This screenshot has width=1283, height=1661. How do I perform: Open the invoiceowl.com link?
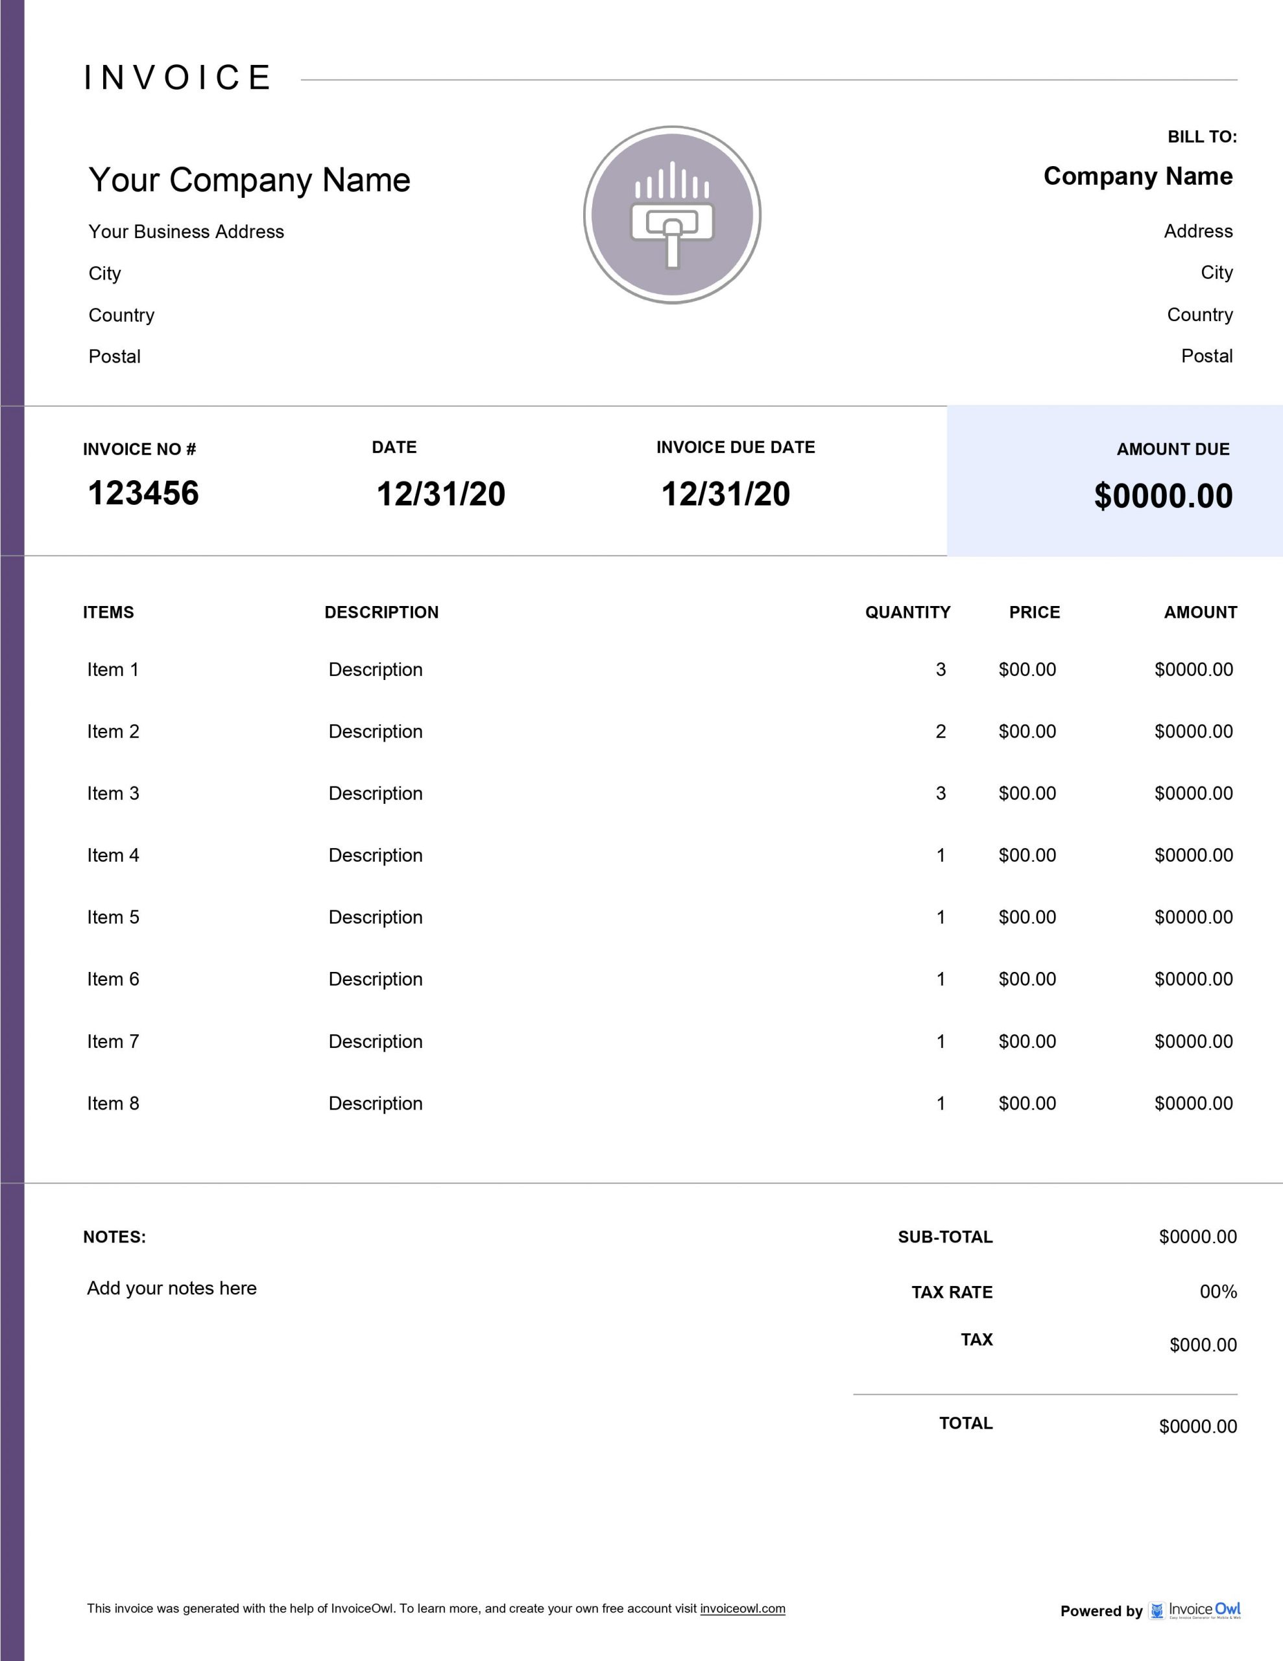[742, 1608]
